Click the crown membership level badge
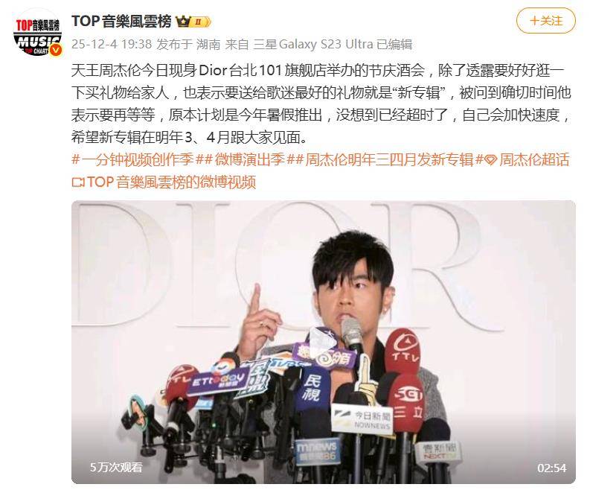The height and width of the screenshot is (490, 590). pos(194,22)
